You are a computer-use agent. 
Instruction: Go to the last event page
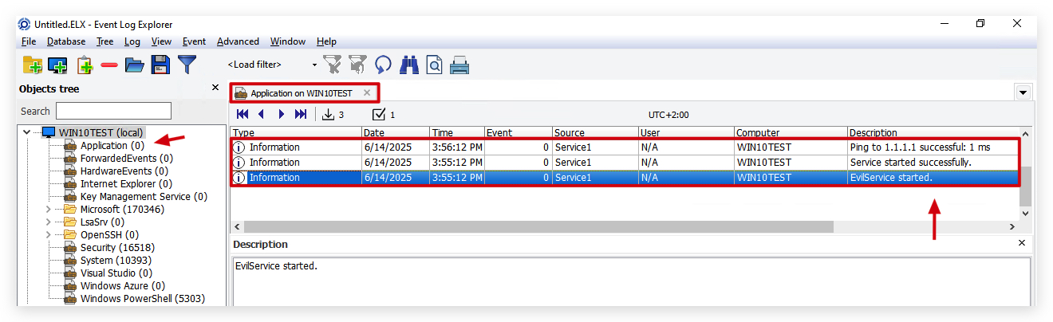pyautogui.click(x=301, y=114)
